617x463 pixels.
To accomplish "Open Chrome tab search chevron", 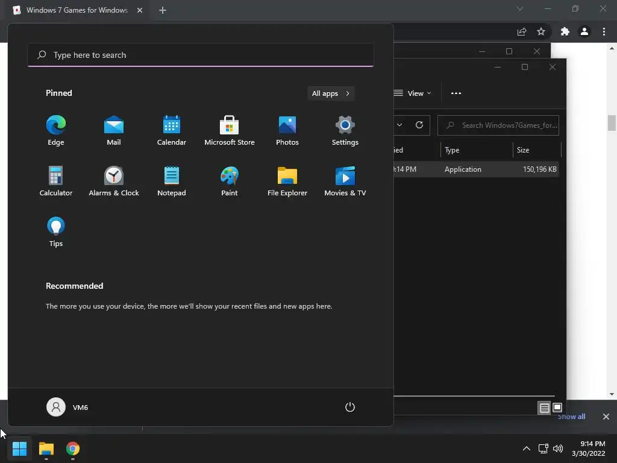I will [x=520, y=8].
